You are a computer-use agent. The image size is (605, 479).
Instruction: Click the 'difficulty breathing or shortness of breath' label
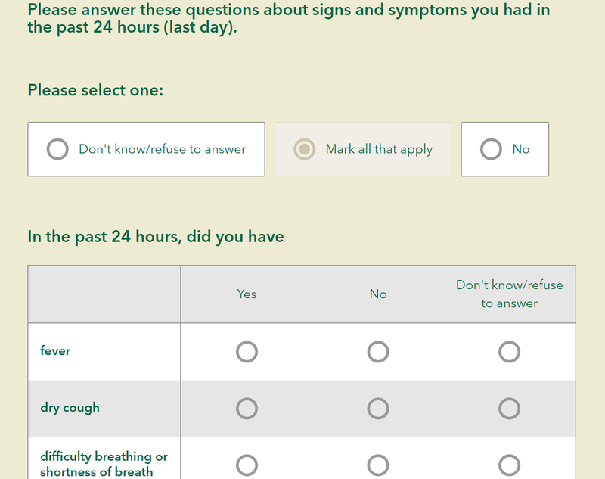pyautogui.click(x=104, y=464)
